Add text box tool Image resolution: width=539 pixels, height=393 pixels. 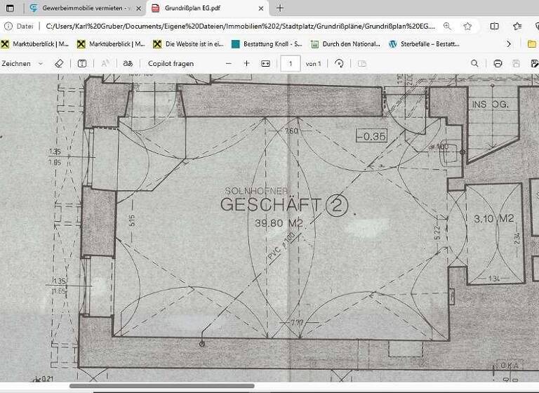[x=82, y=64]
